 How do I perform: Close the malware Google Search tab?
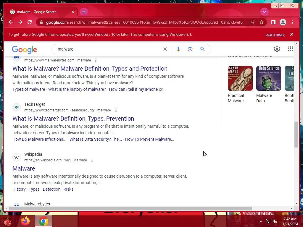click(x=73, y=12)
